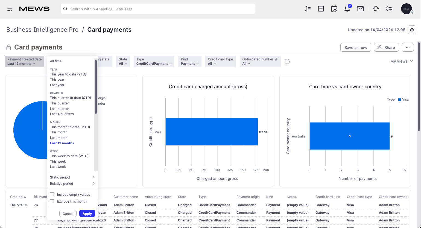Open the Obfuscated number filter

pos(260,62)
